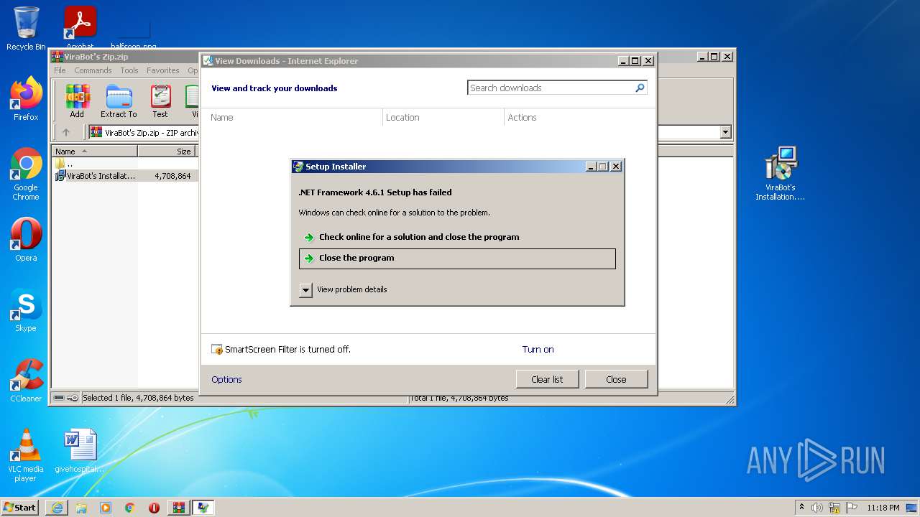The height and width of the screenshot is (517, 920).
Task: Launch Firefox from the desktop
Action: pos(26,99)
